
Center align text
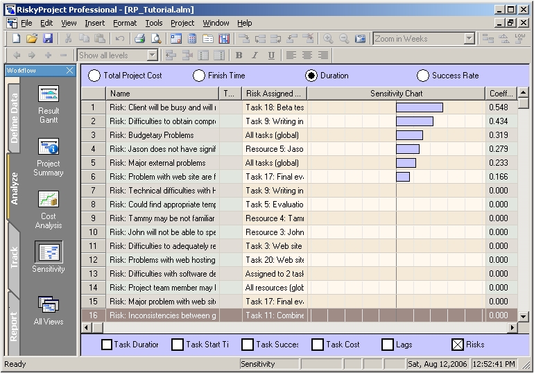(x=307, y=55)
